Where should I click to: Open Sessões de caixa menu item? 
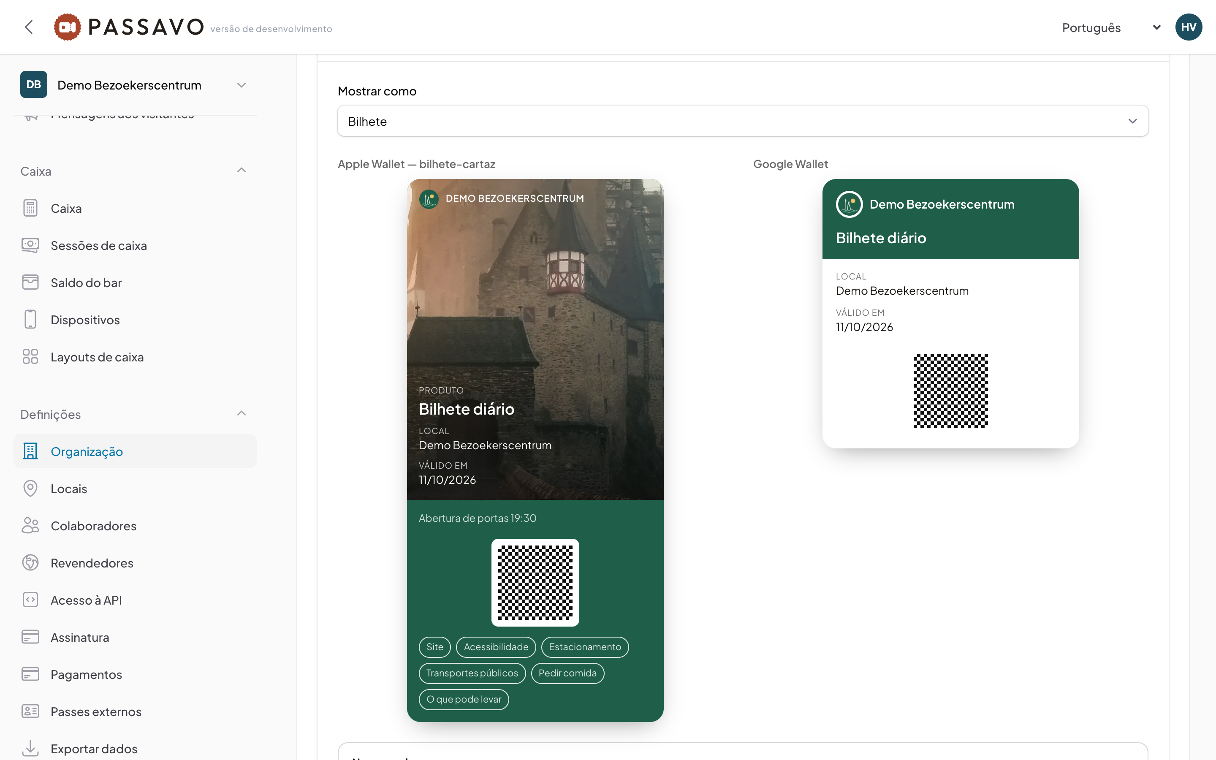(135, 245)
